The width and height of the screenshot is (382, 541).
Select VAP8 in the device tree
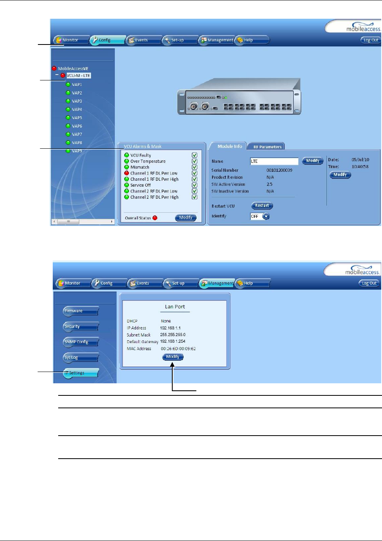(77, 142)
